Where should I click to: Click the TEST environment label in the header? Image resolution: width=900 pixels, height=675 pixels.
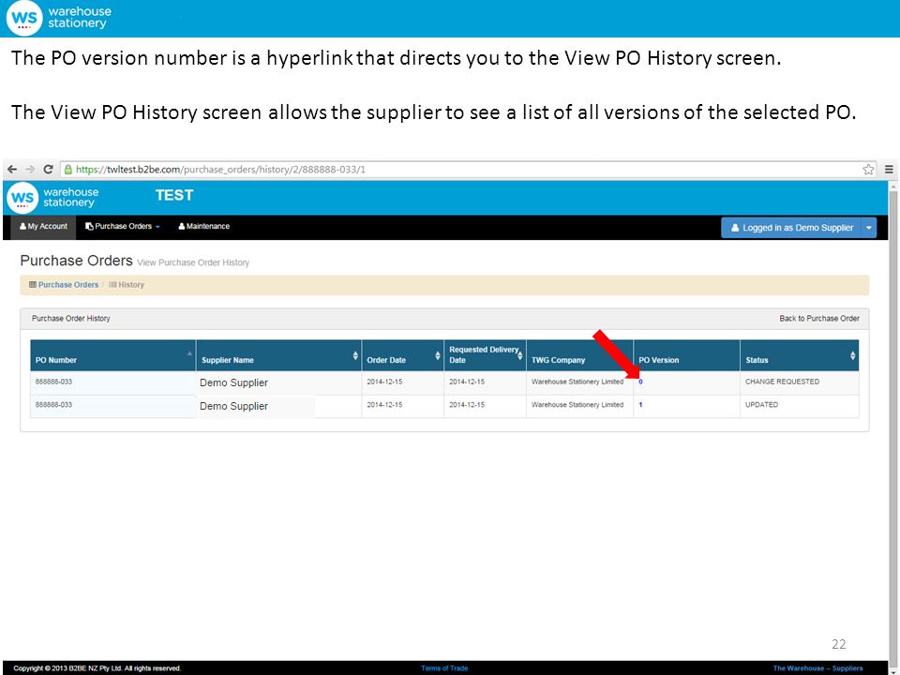click(174, 195)
